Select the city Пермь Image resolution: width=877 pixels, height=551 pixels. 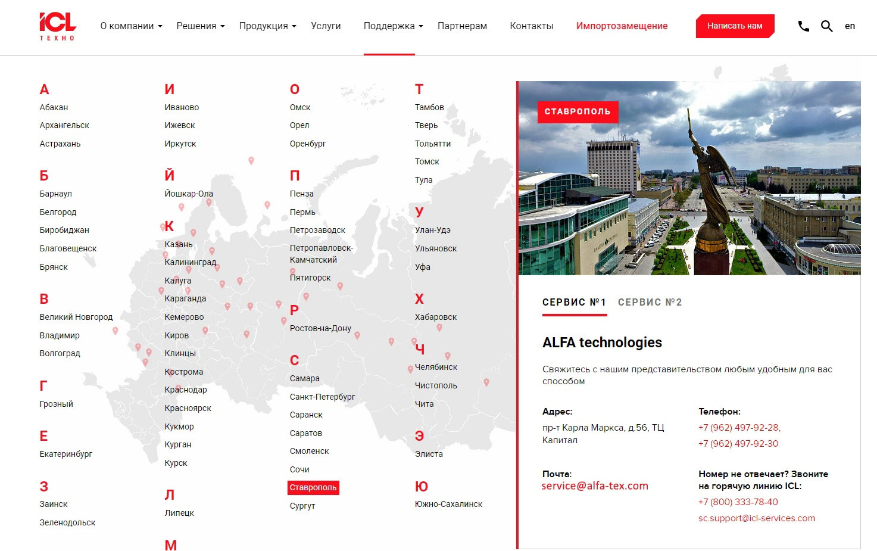[302, 213]
